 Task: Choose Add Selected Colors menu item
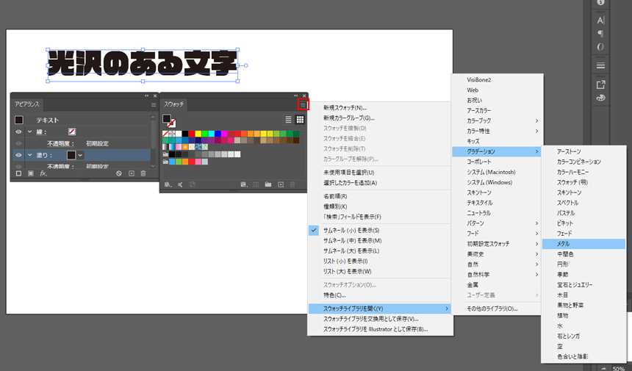coord(379,183)
